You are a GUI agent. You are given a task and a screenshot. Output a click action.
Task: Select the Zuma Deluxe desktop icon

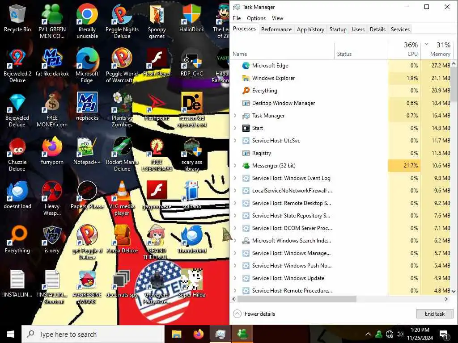pos(122,239)
